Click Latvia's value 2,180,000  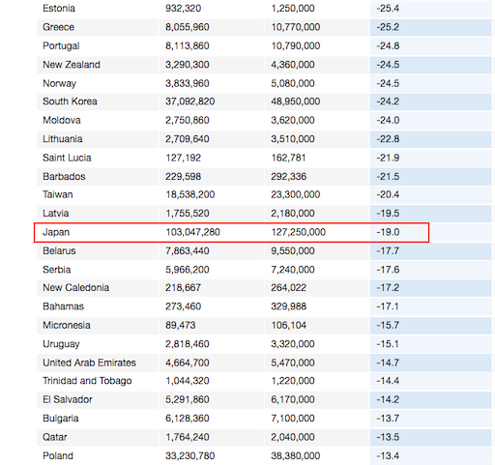click(x=293, y=214)
